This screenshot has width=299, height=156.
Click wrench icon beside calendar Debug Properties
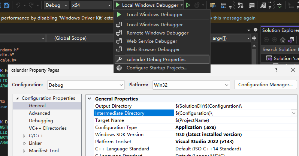click(x=119, y=60)
